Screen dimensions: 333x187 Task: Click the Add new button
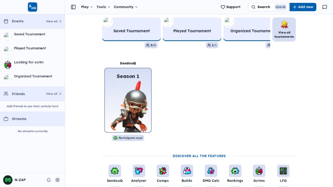(x=303, y=7)
